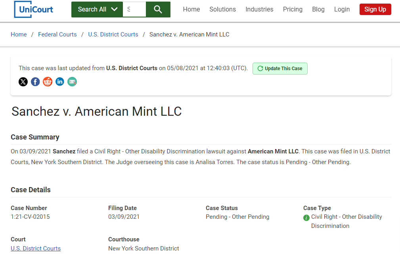The width and height of the screenshot is (400, 260).
Task: Go to Home in top navigation
Action: pyautogui.click(x=191, y=10)
